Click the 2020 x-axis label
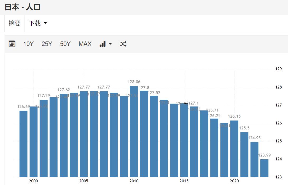The height and width of the screenshot is (185, 288). point(234,181)
